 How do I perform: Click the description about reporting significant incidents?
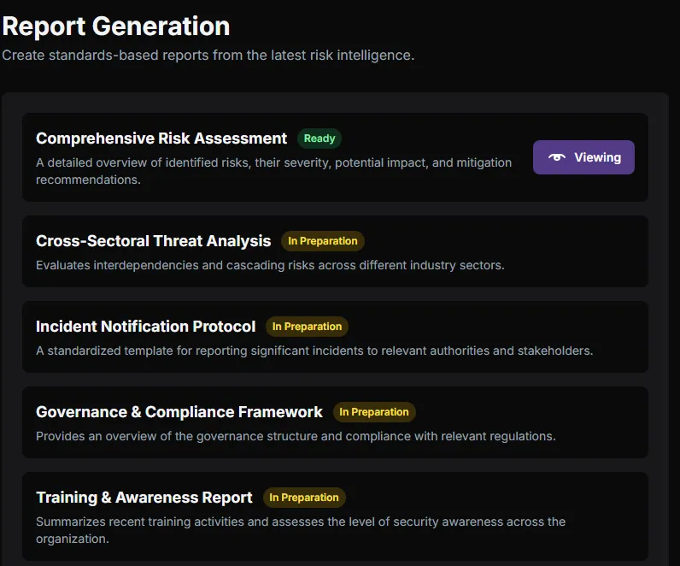(x=314, y=351)
